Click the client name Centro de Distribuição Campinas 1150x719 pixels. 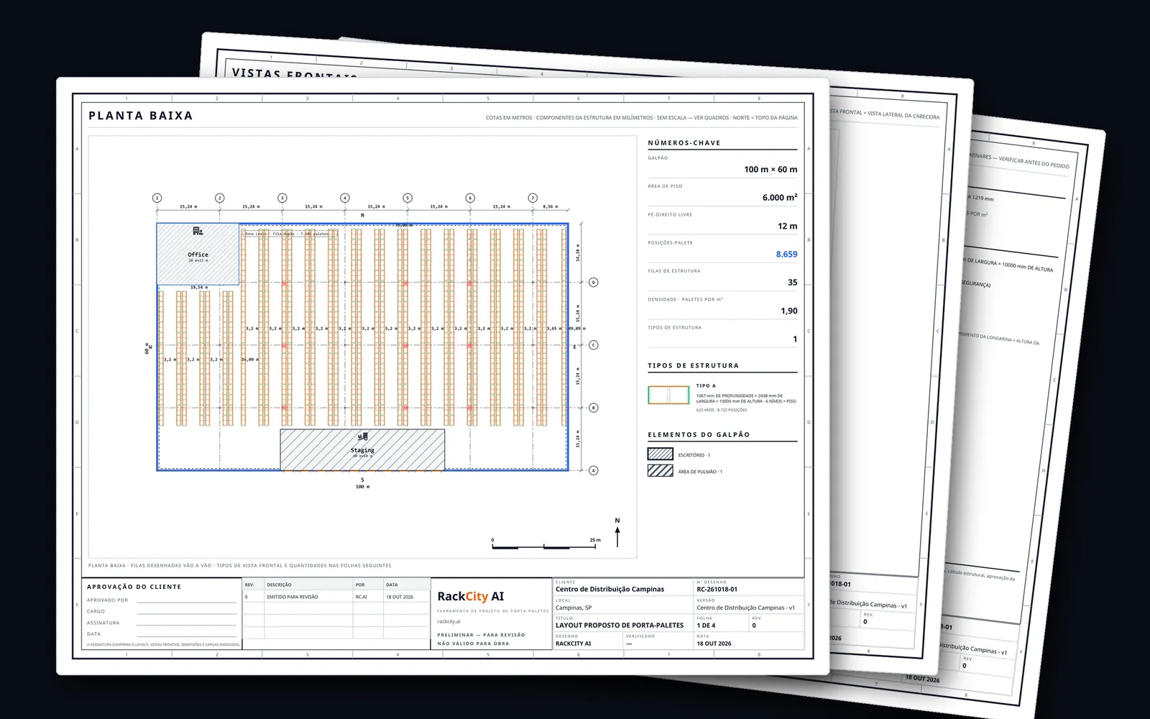point(609,590)
